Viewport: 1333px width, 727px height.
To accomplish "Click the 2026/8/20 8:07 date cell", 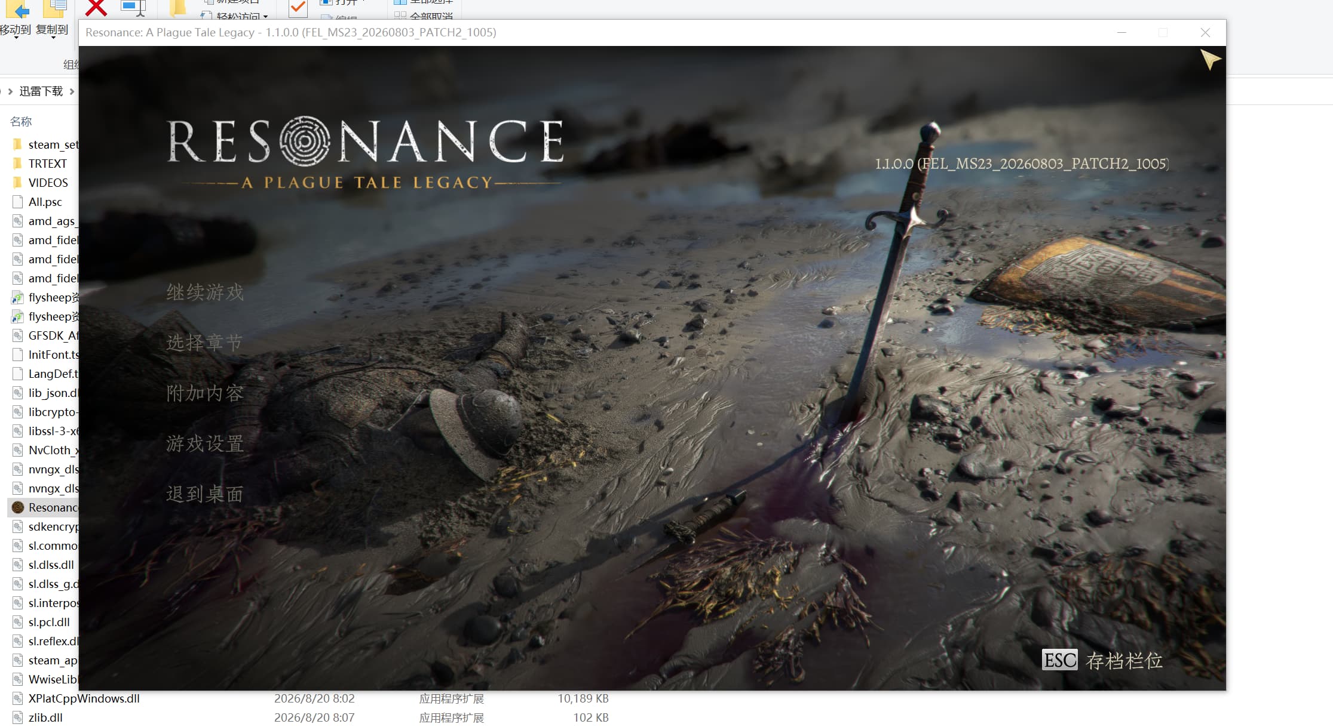I will pyautogui.click(x=314, y=717).
